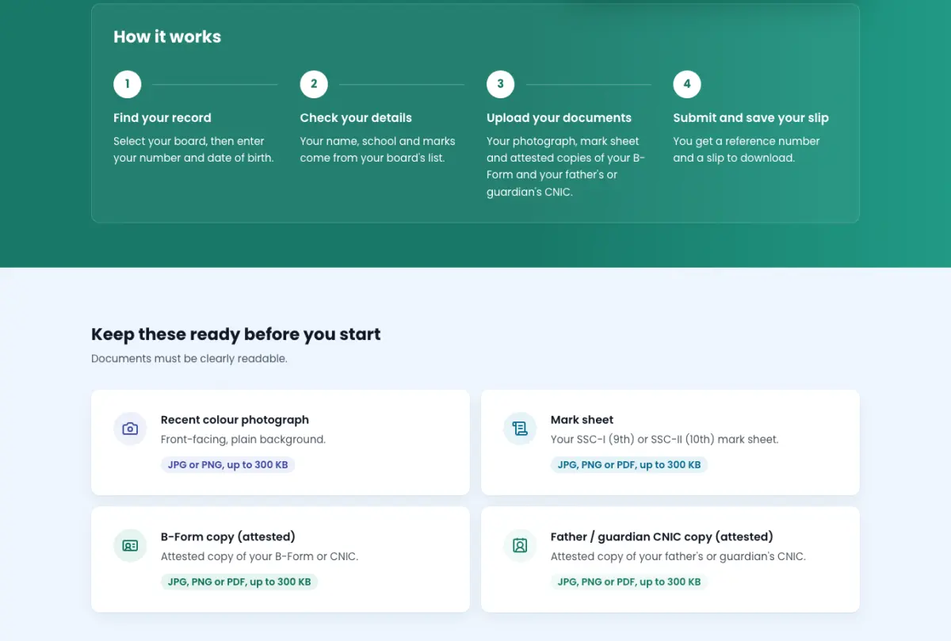
Task: Click text 'Select your board, then enter your number'
Action: tap(193, 149)
